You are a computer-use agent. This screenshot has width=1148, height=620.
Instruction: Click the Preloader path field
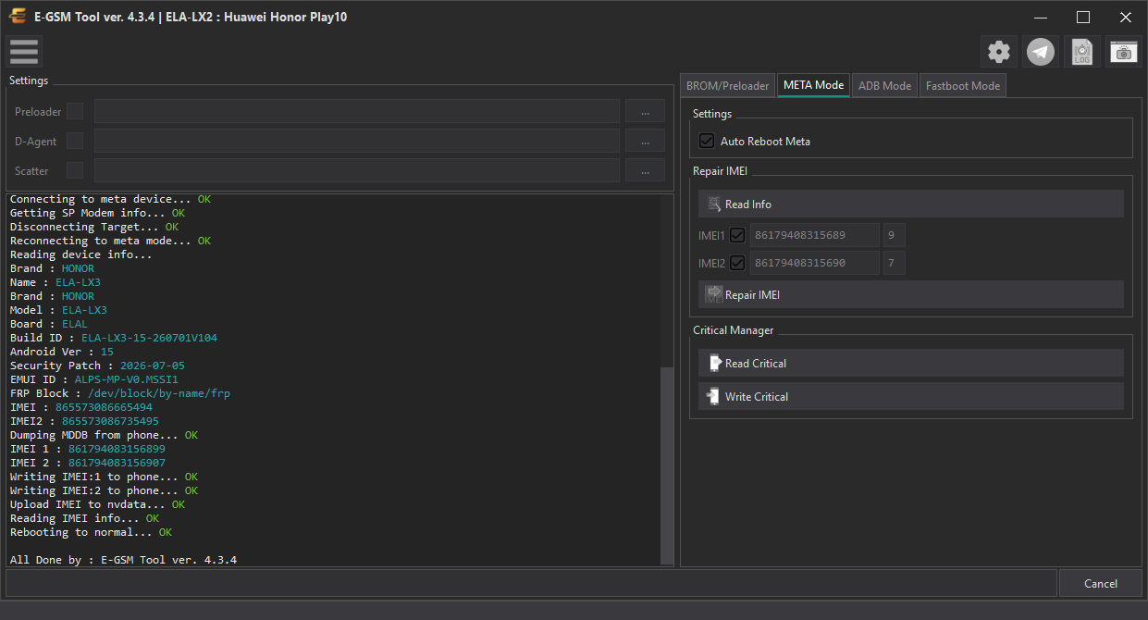[x=357, y=111]
